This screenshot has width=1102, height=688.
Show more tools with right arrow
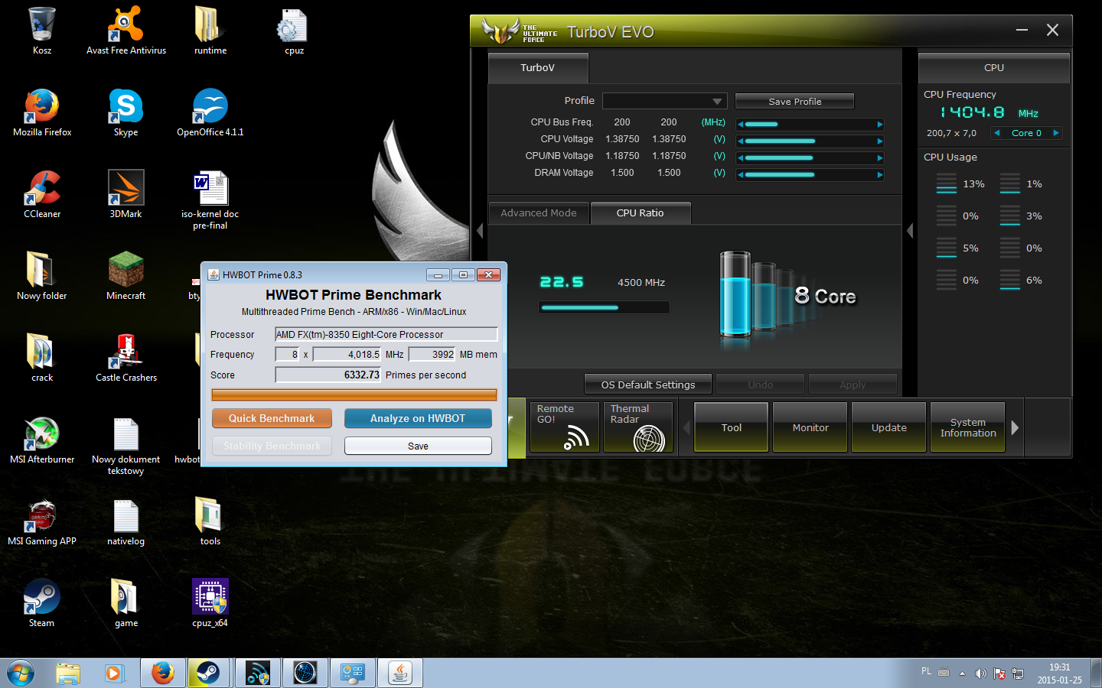coord(1015,427)
